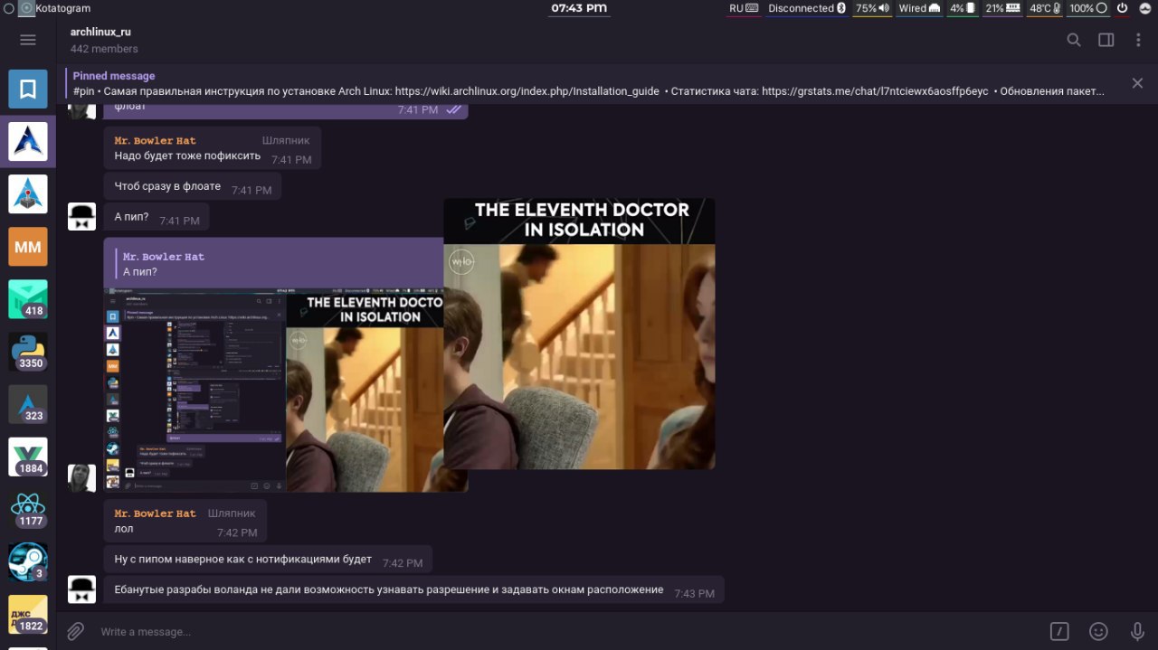
Task: Click the 48°C temperature indicator
Action: click(x=1045, y=8)
